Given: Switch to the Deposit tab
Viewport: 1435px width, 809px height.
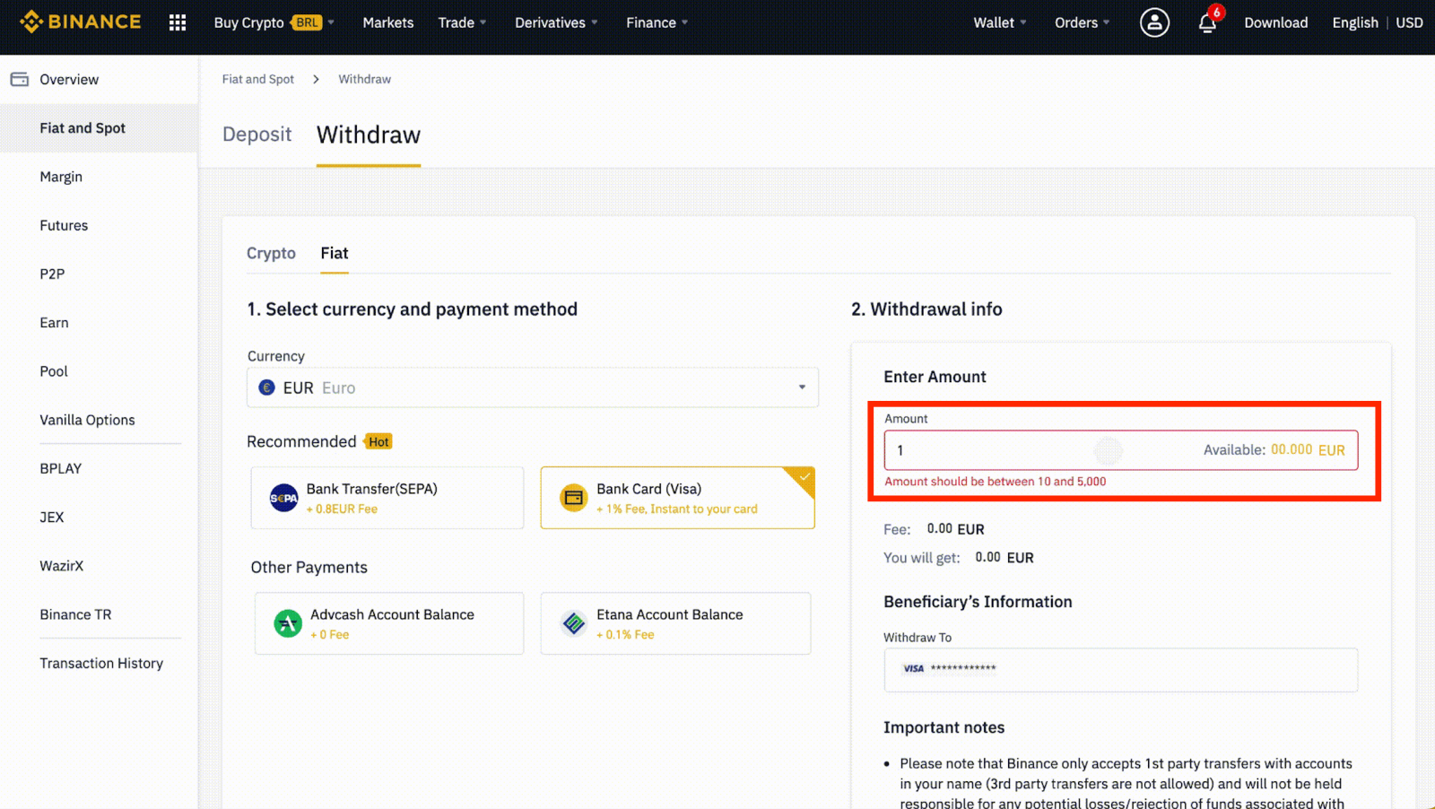Looking at the screenshot, I should click(x=257, y=134).
